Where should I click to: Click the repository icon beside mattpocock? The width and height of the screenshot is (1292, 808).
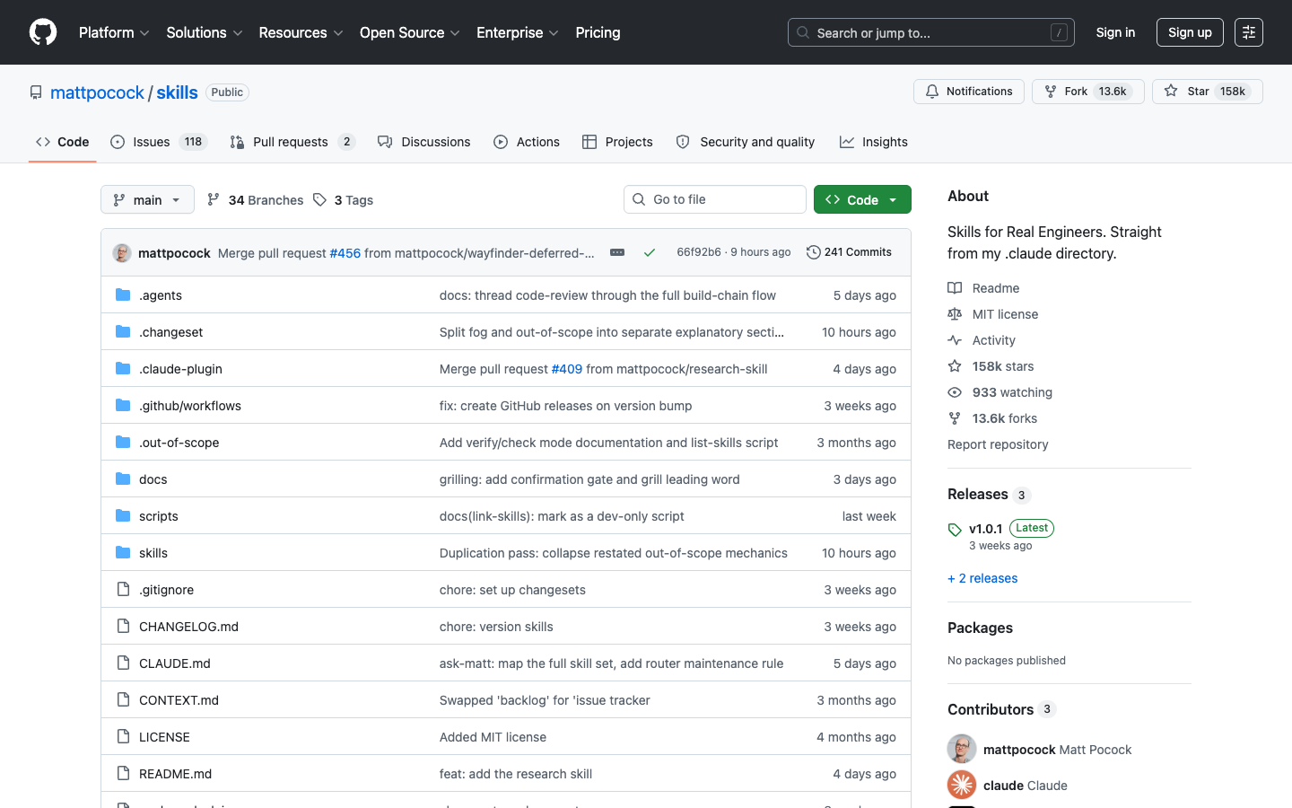coord(36,92)
